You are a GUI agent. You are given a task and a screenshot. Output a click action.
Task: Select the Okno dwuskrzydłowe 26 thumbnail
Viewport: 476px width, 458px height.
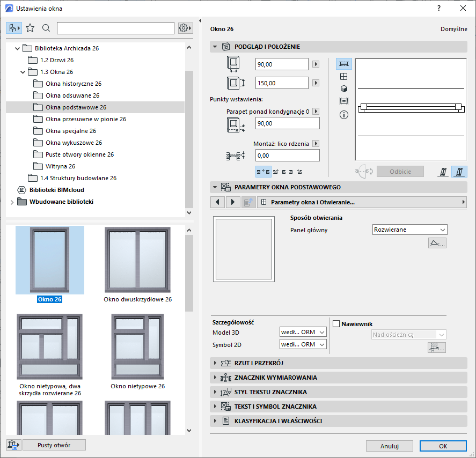tap(137, 261)
